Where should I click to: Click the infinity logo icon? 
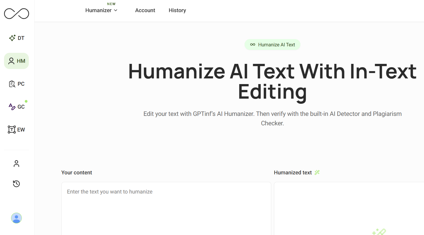point(16,13)
